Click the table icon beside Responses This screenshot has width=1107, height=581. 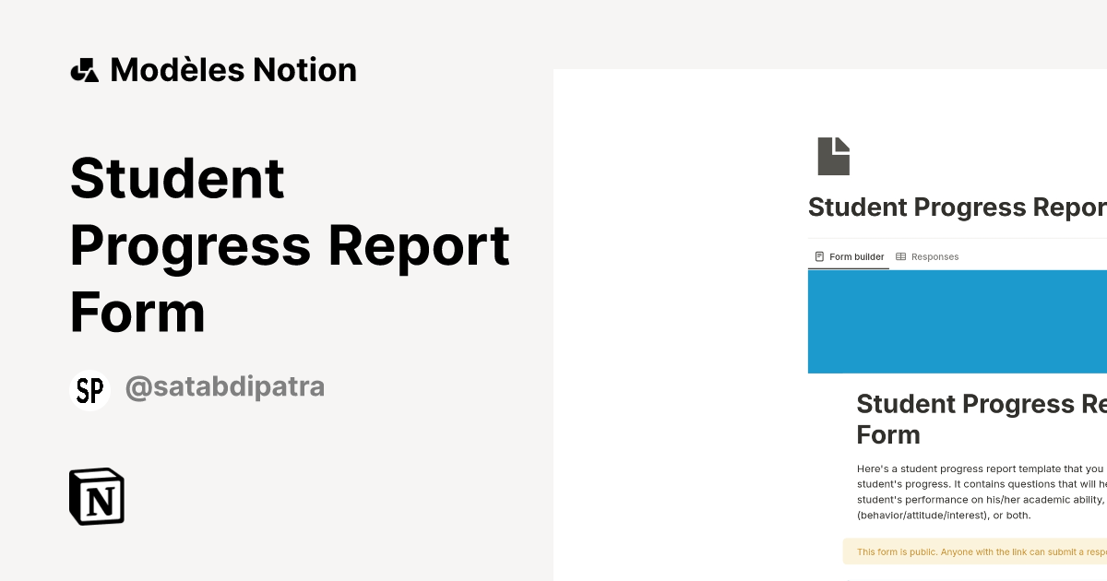(900, 256)
